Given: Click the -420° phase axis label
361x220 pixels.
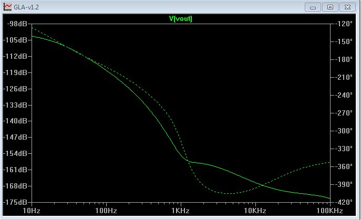Looking at the screenshot, I should [344, 202].
